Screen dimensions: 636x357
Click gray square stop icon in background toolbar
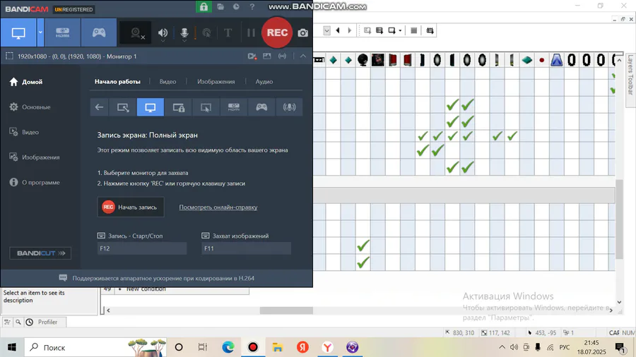tap(413, 30)
